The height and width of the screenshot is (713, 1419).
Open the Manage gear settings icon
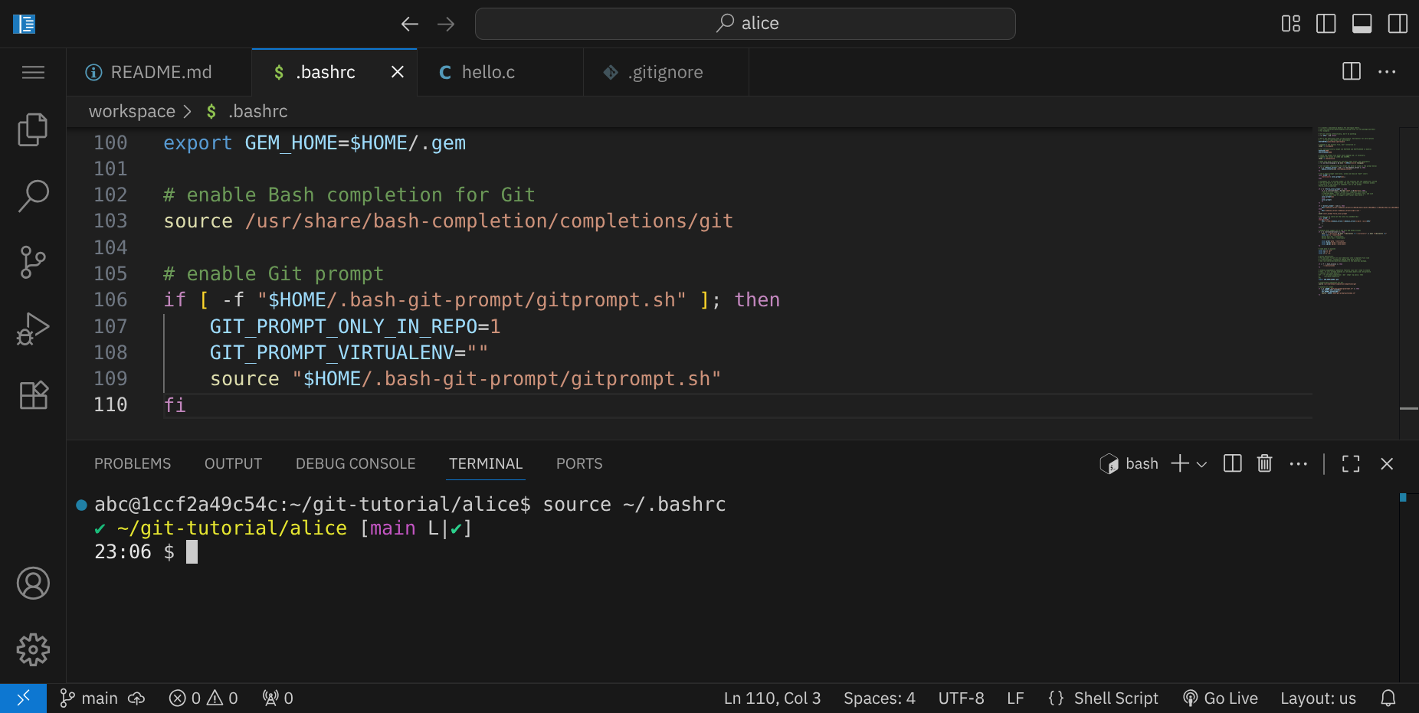[33, 649]
